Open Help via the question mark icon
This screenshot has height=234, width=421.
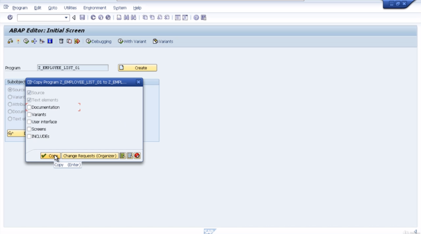[x=196, y=17]
